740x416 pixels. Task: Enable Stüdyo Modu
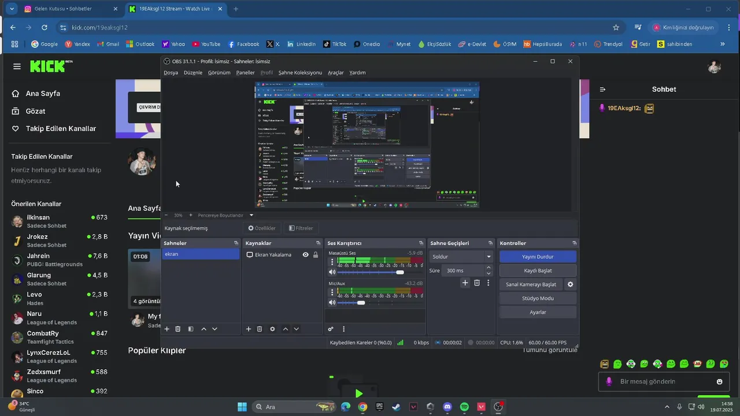538,298
